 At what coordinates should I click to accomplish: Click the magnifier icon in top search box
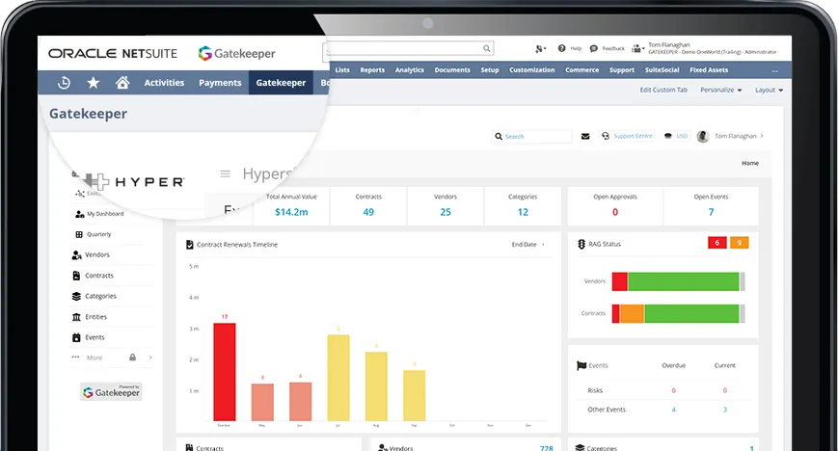coord(486,48)
